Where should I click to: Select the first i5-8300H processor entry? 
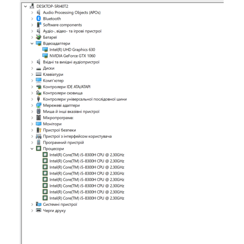pos(87,155)
